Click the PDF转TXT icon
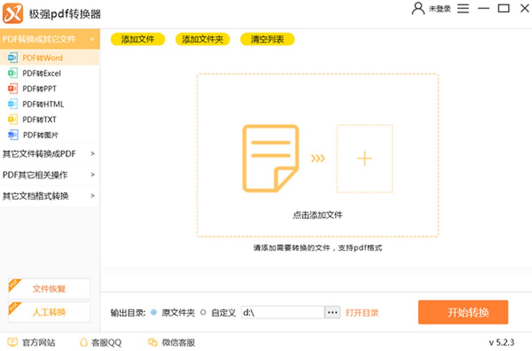Image resolution: width=532 pixels, height=351 pixels. point(12,119)
